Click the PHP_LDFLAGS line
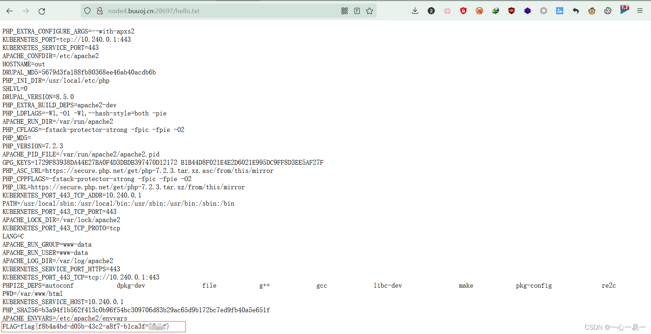The width and height of the screenshot is (651, 334). click(85, 113)
